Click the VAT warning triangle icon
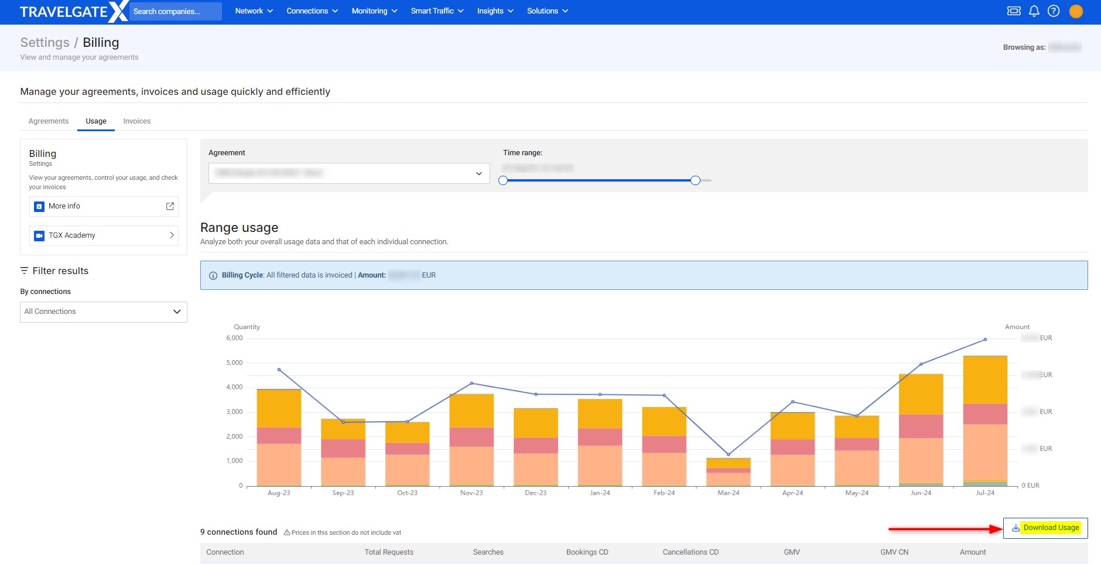 point(287,532)
